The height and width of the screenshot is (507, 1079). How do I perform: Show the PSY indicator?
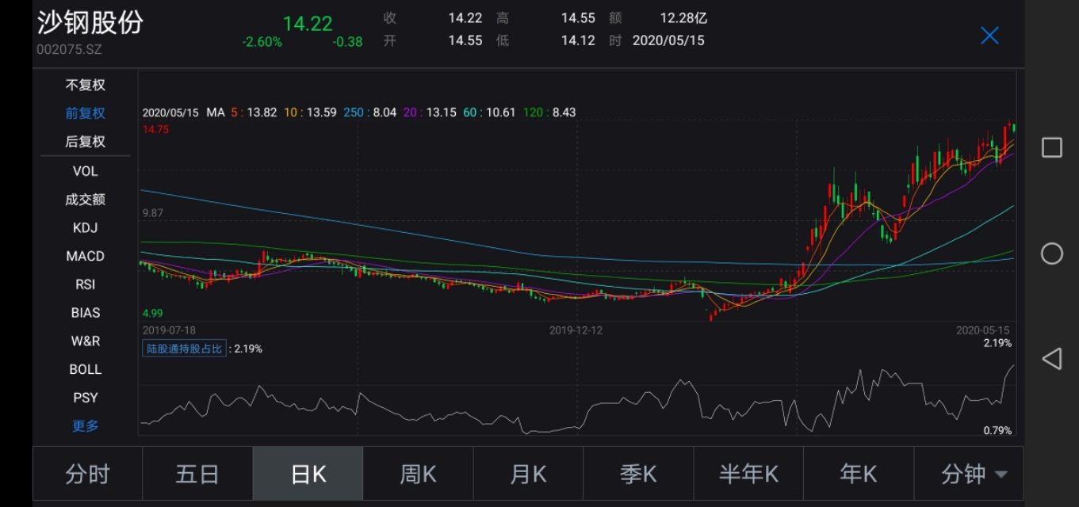pyautogui.click(x=85, y=398)
